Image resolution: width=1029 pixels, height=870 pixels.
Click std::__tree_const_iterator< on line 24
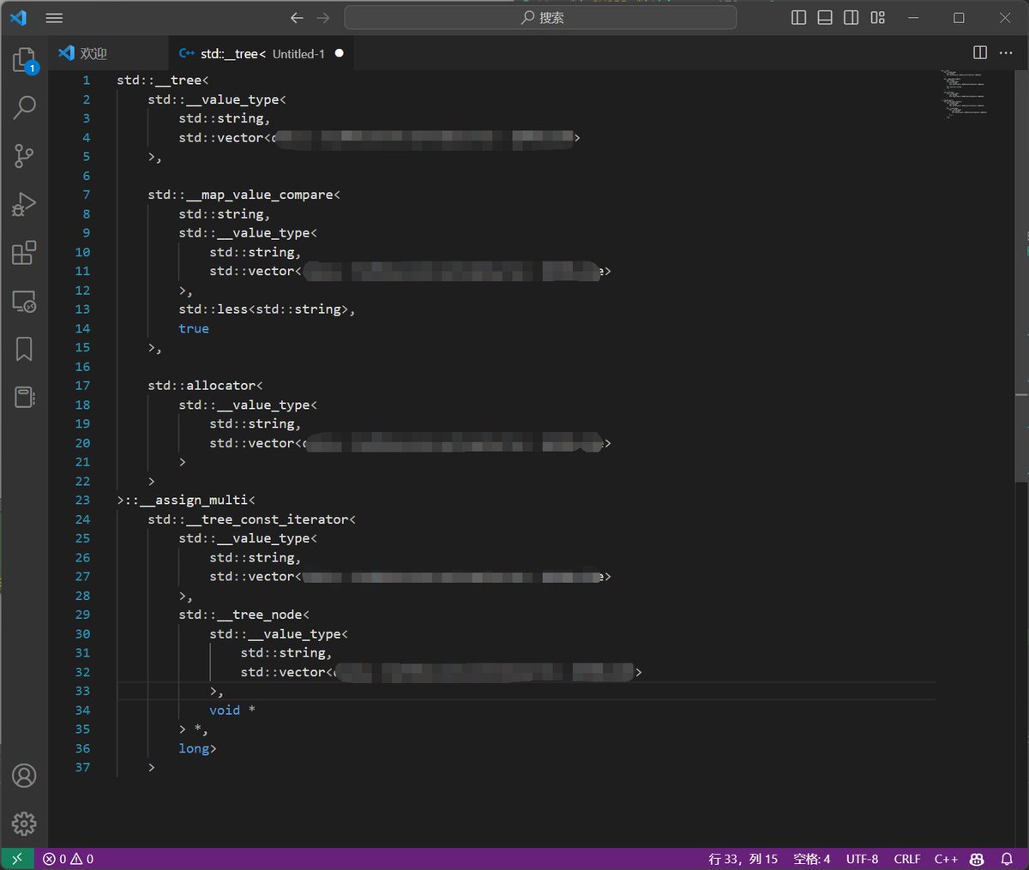click(x=251, y=519)
